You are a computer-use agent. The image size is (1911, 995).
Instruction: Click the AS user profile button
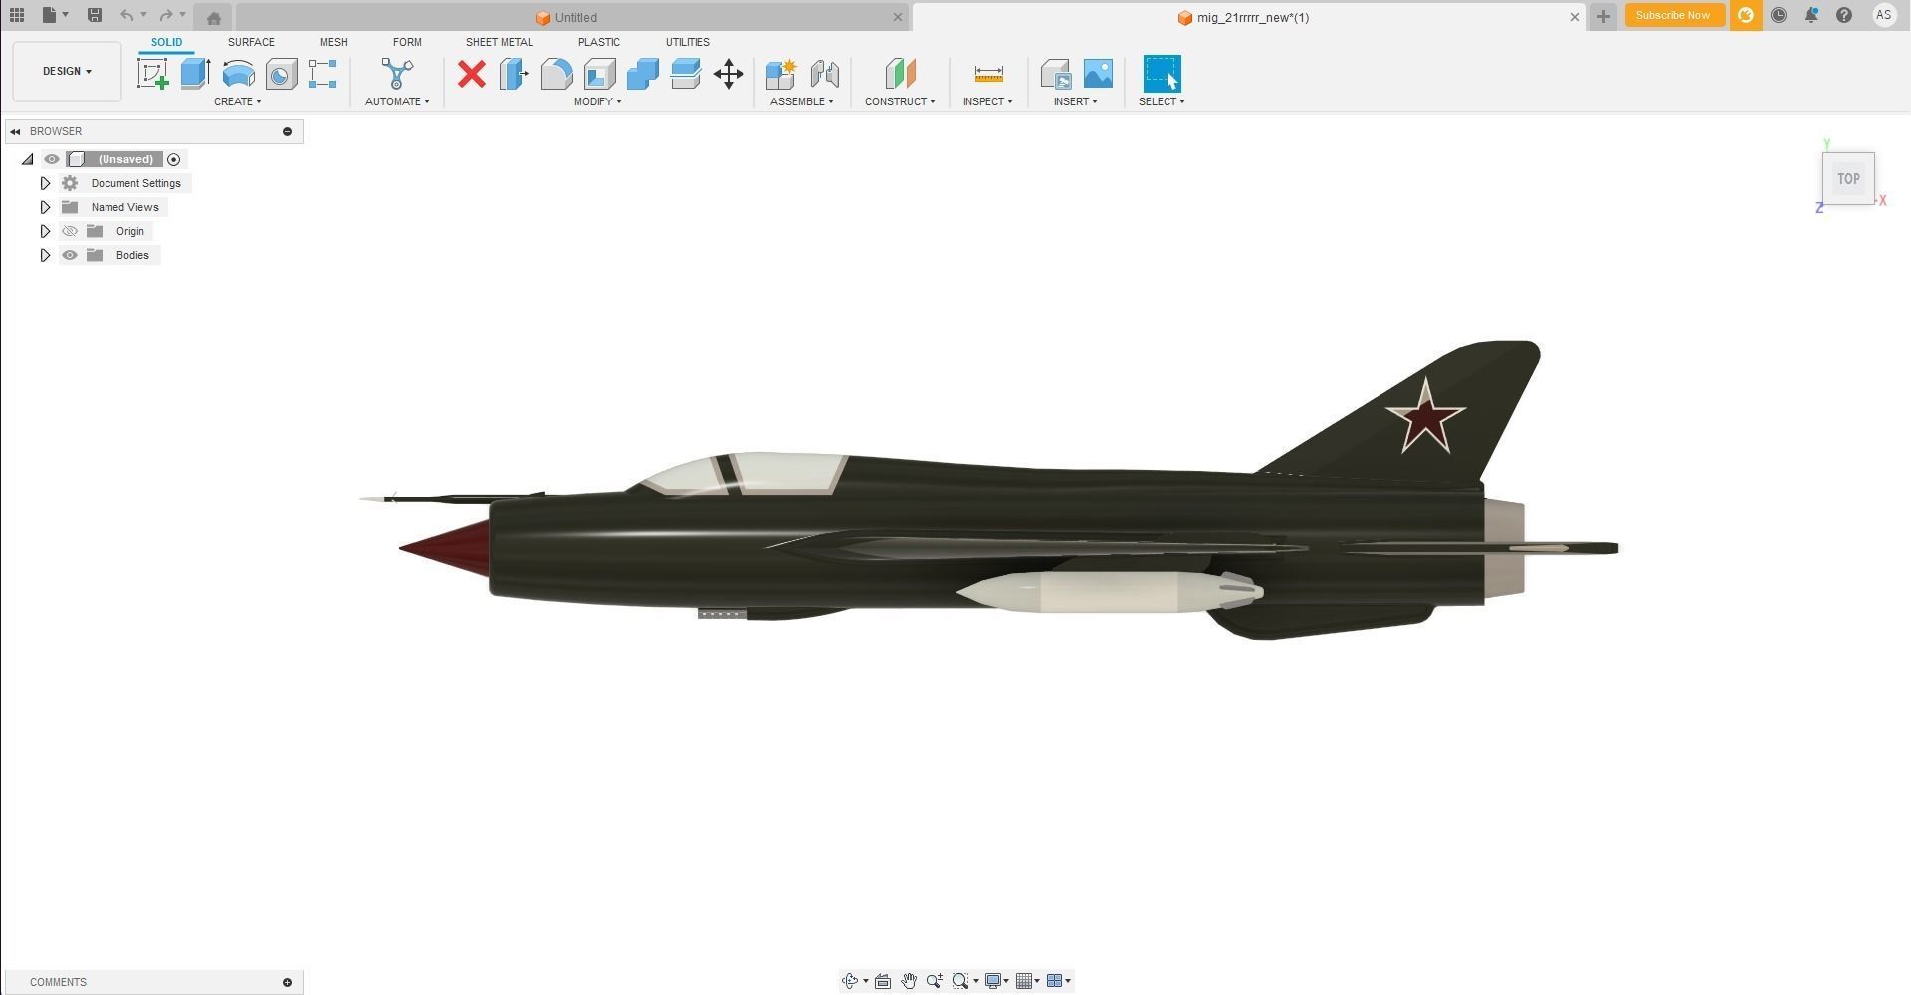click(x=1883, y=15)
